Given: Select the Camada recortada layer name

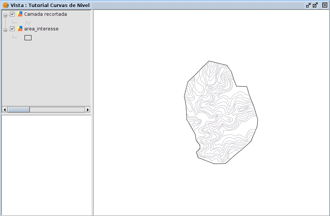Looking at the screenshot, I should click(x=45, y=14).
